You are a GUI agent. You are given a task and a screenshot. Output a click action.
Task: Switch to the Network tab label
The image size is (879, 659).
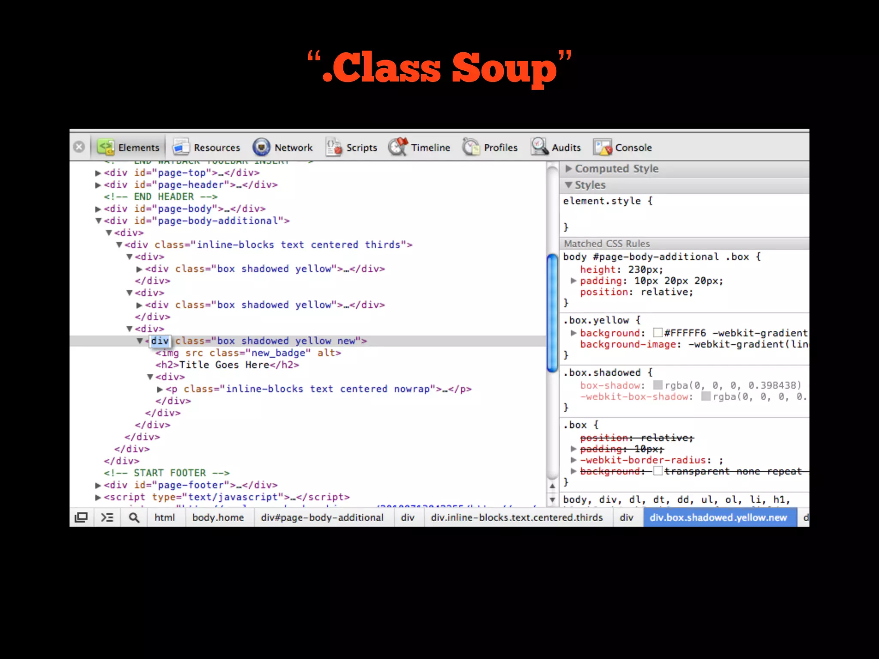(x=294, y=148)
